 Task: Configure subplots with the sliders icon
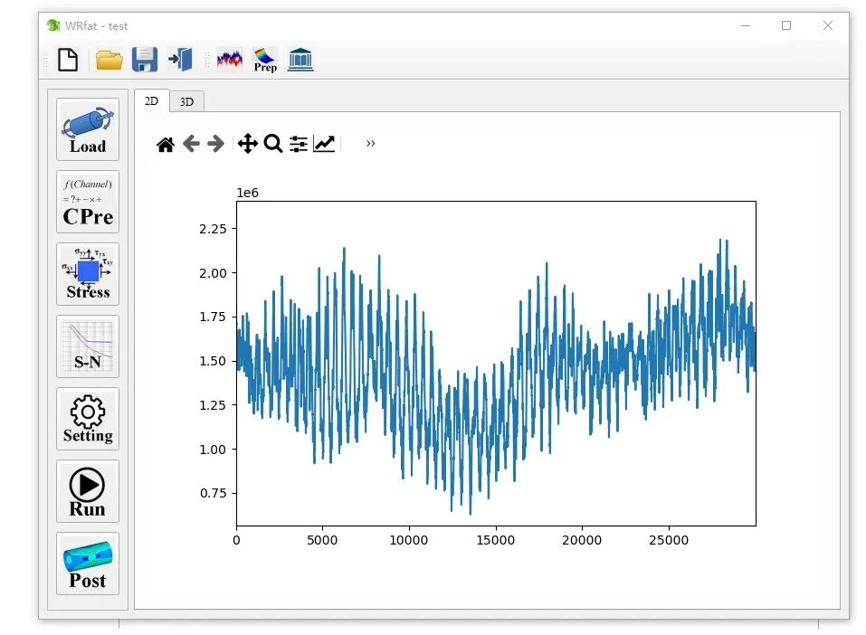[x=299, y=144]
